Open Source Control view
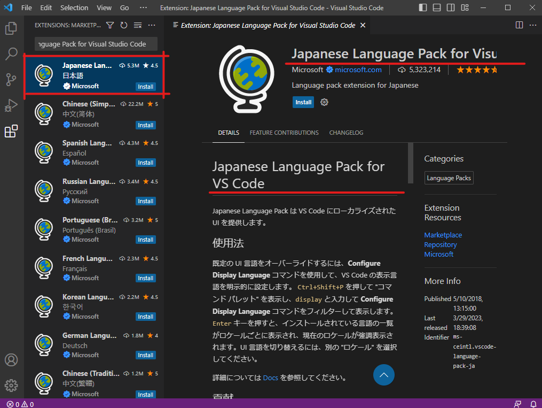Viewport: 542px width, 408px height. point(11,80)
